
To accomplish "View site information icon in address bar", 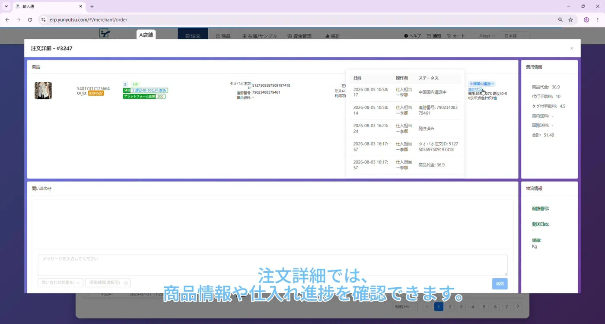I will (x=43, y=20).
